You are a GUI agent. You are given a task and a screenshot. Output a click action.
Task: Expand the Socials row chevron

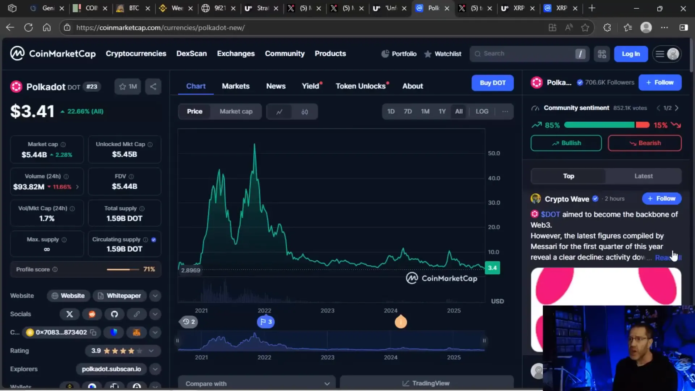(x=155, y=314)
